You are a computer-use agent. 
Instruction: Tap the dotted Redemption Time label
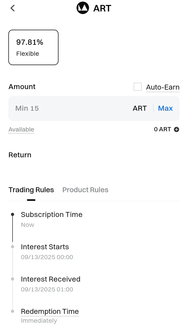50,312
